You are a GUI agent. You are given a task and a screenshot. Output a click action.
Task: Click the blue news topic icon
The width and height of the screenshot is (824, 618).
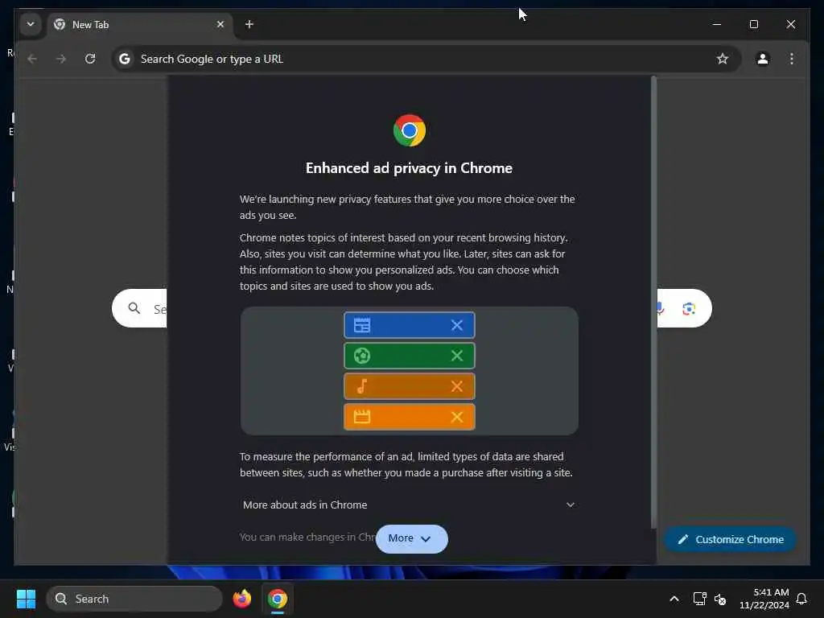(x=362, y=325)
